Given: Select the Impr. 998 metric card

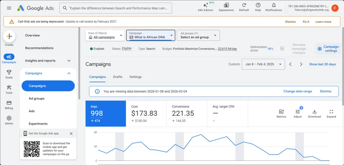Looking at the screenshot, I should pyautogui.click(x=106, y=114).
